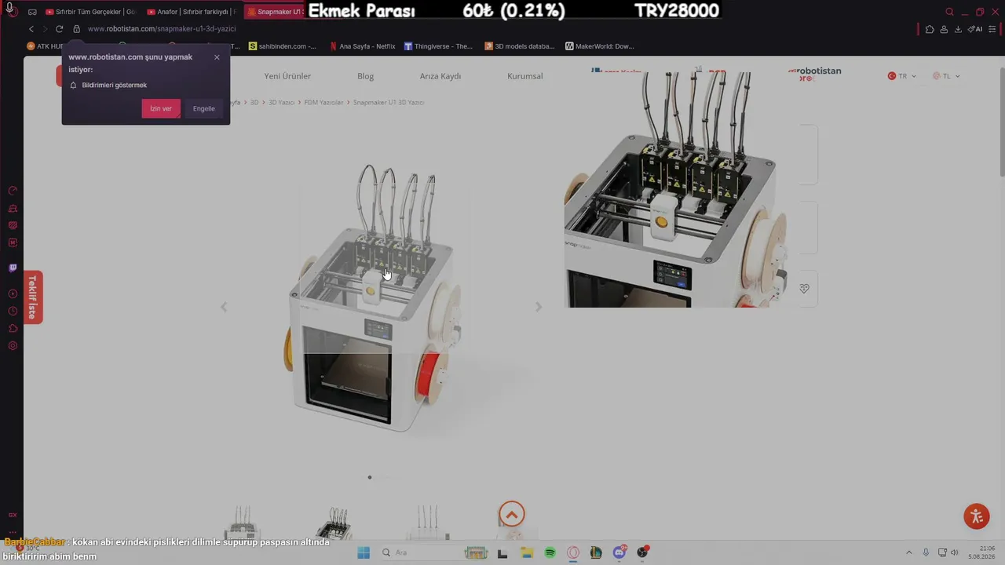
Task: Open the Twitch icon in browser sidebar
Action: pos(13,268)
